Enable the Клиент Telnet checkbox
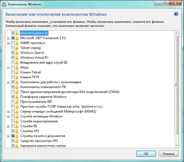This screenshot has width=184, height=162. tap(13, 72)
